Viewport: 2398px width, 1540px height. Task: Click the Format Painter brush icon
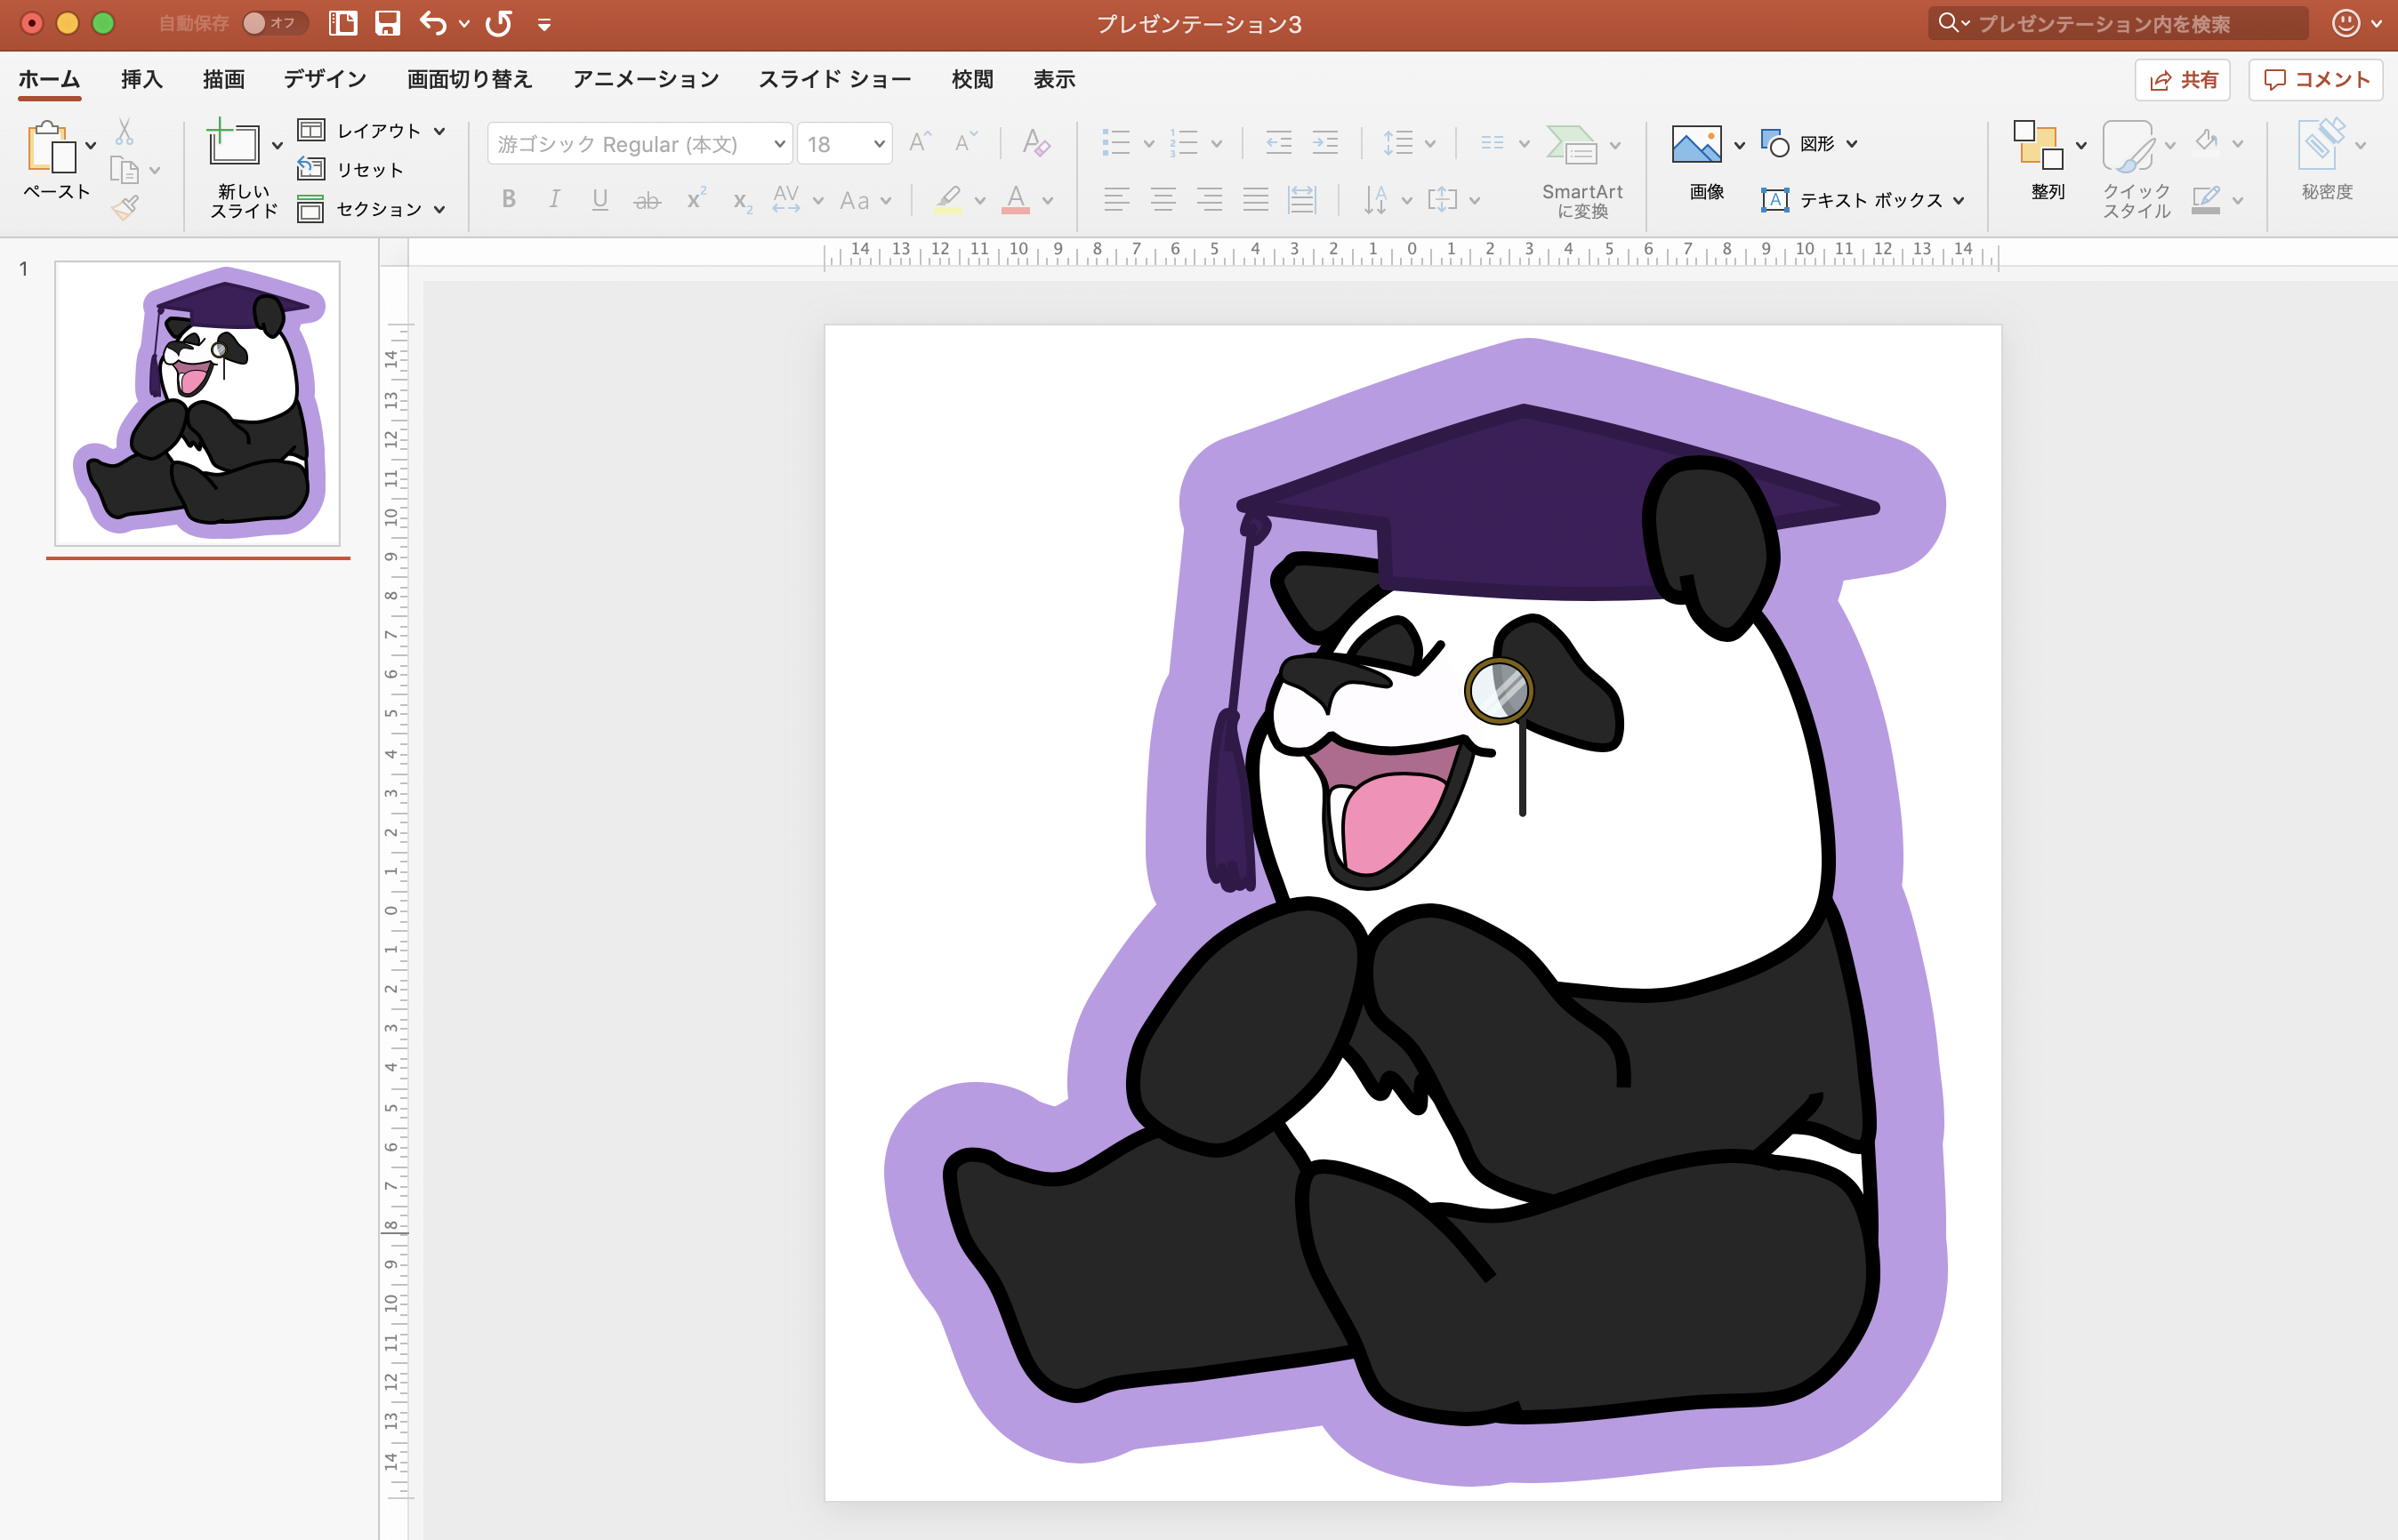pos(125,207)
